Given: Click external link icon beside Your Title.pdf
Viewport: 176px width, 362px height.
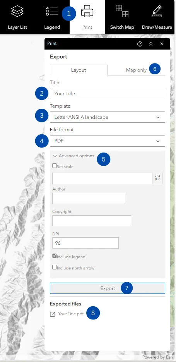Looking at the screenshot, I should [53, 314].
